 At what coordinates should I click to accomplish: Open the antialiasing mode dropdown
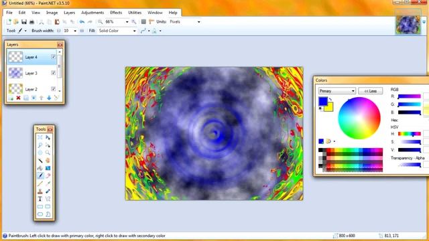coord(149,31)
